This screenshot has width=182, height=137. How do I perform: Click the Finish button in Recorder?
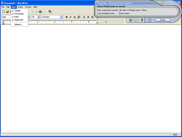pos(163,20)
